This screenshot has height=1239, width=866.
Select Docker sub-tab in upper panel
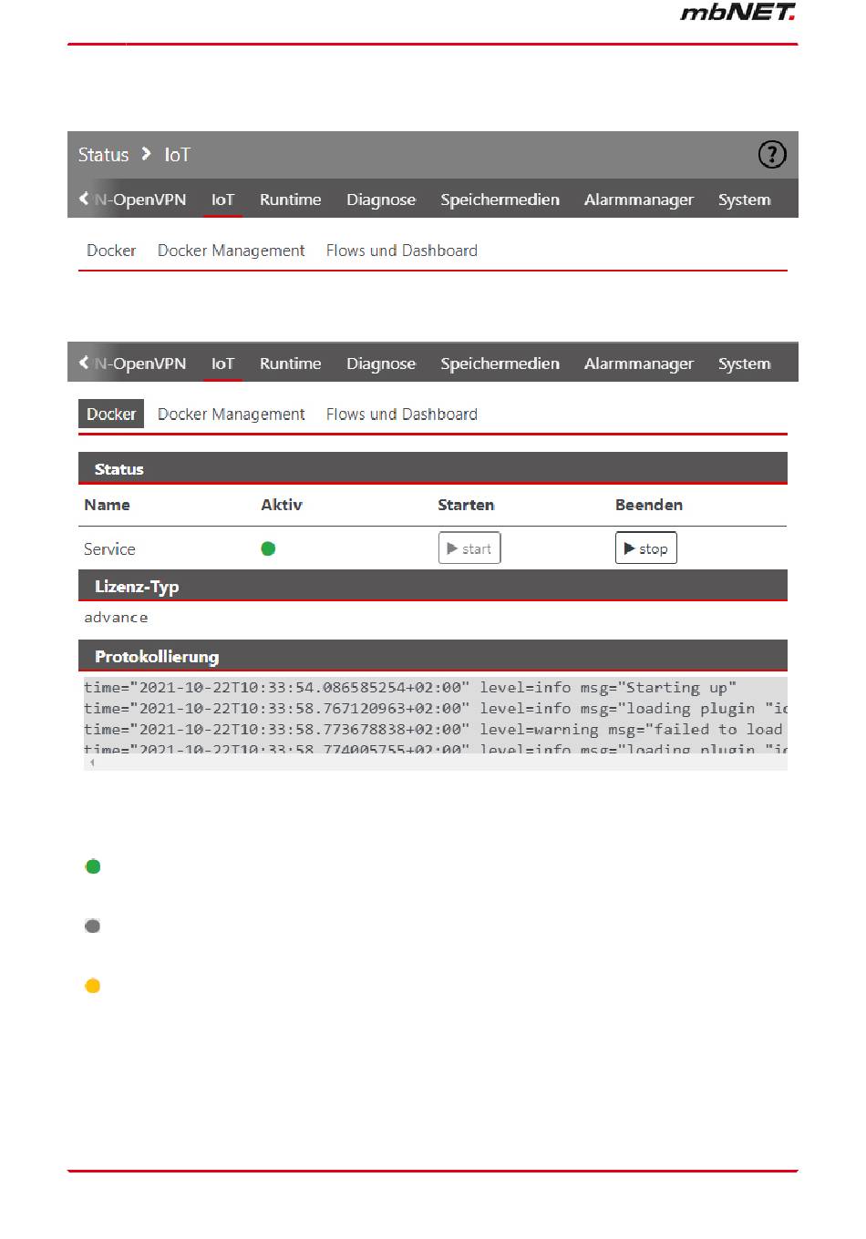pyautogui.click(x=111, y=251)
